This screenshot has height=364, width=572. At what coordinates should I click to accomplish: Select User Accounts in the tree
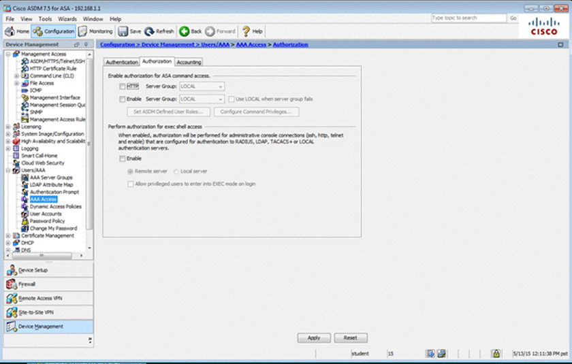45,214
